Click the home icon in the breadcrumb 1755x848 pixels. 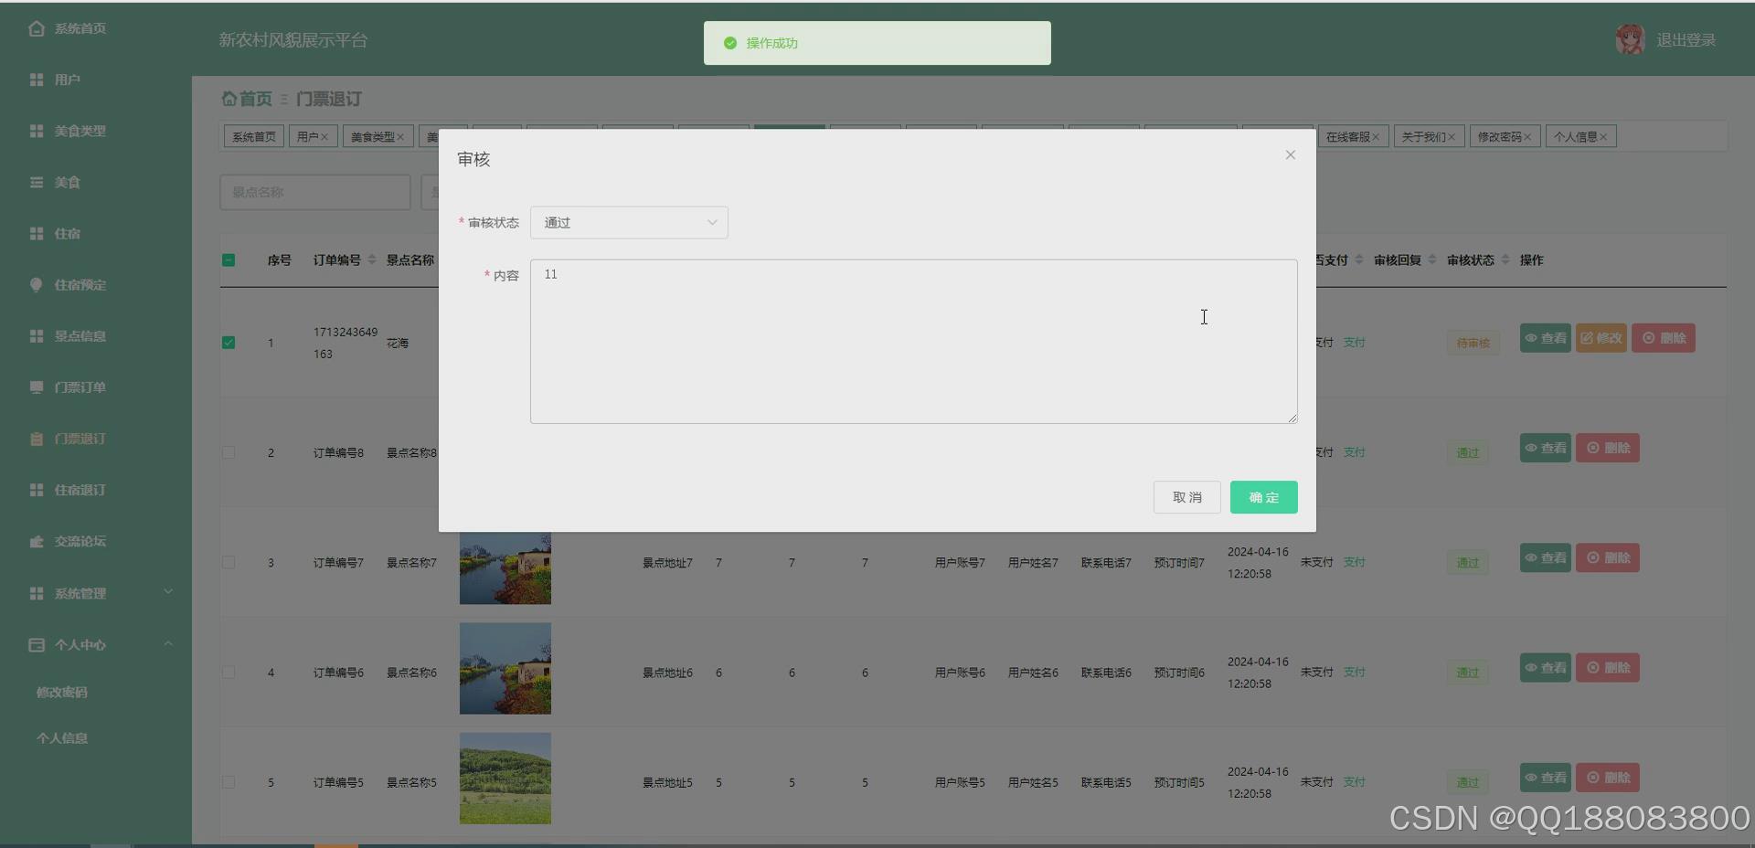[229, 99]
